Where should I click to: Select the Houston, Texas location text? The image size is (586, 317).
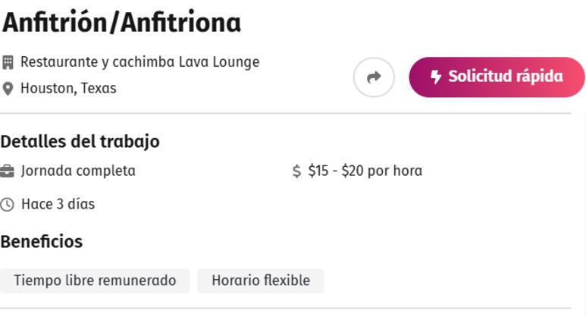pos(68,88)
